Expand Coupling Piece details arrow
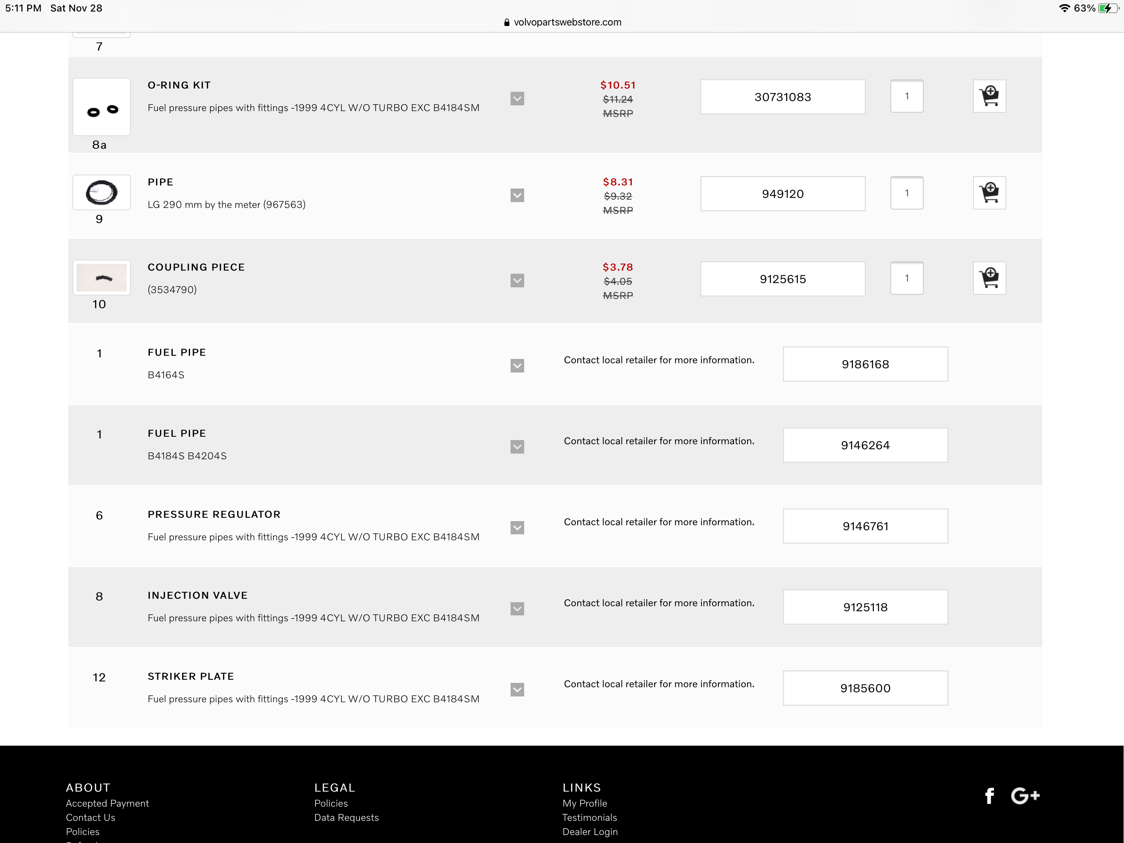 (517, 281)
